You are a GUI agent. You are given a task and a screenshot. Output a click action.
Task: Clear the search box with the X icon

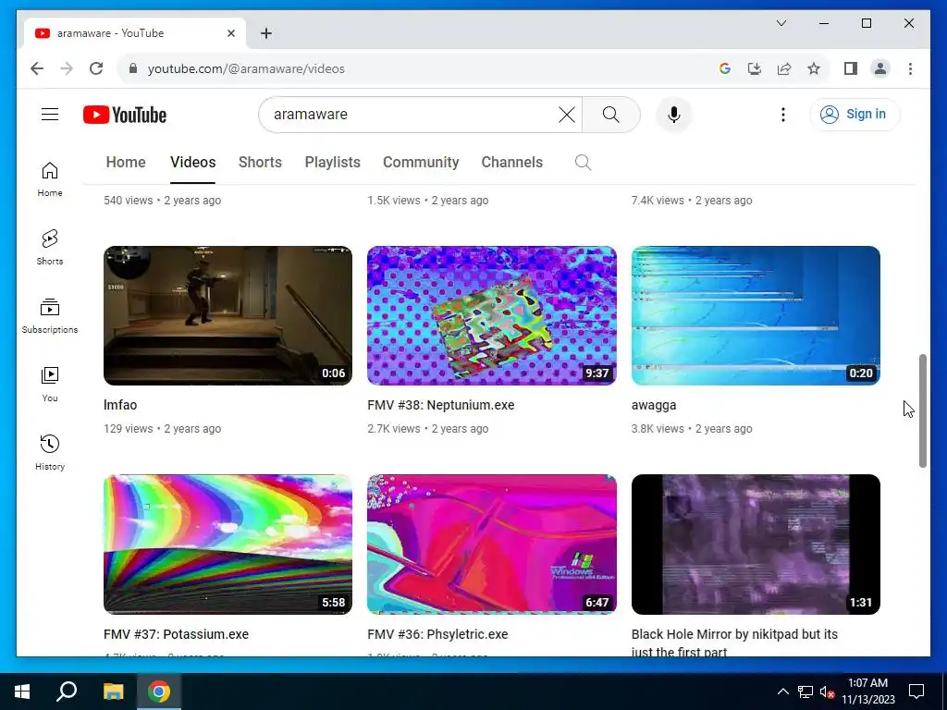[567, 115]
